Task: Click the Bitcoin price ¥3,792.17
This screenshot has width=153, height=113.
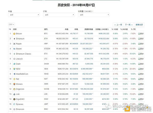Action: (74, 34)
